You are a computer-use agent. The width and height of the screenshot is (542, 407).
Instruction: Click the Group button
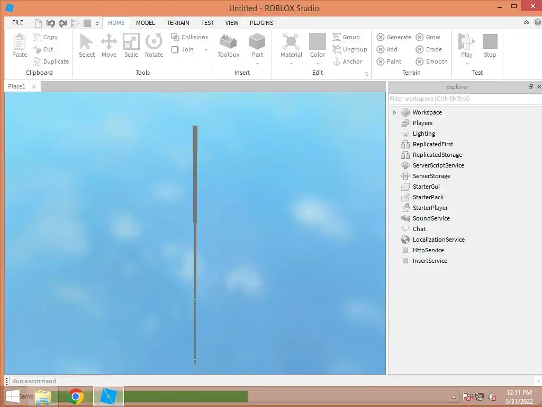[x=346, y=37]
